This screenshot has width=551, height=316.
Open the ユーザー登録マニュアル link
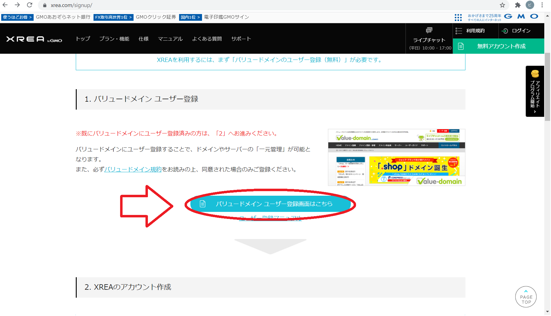click(270, 218)
